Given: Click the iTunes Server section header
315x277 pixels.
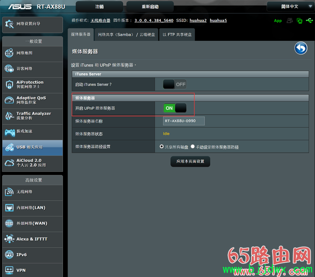Looking at the screenshot, I should pyautogui.click(x=190, y=74).
